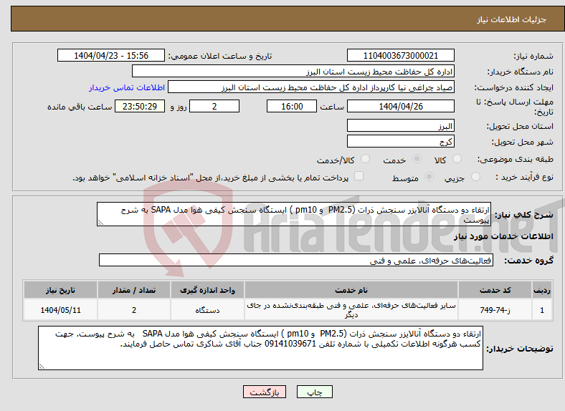Click the request creator name field

tap(311, 87)
